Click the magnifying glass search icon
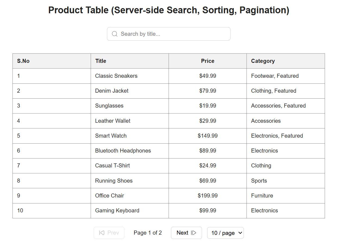 click(x=115, y=34)
